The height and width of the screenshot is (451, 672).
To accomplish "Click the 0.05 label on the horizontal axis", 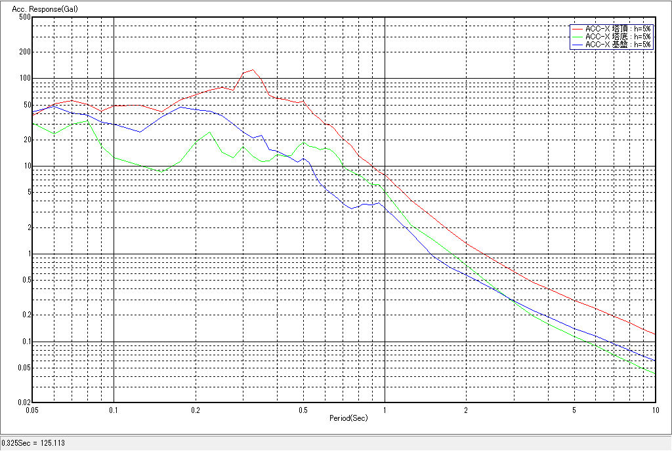I will [x=31, y=410].
